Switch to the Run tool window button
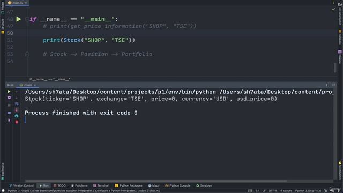The width and height of the screenshot is (343, 193). tap(44, 185)
